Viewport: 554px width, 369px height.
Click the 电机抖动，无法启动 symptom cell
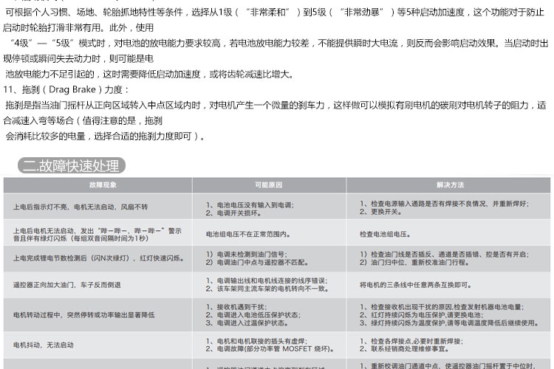pos(43,345)
